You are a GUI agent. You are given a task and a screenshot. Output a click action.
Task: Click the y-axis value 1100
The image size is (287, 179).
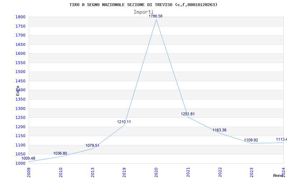point(20,145)
